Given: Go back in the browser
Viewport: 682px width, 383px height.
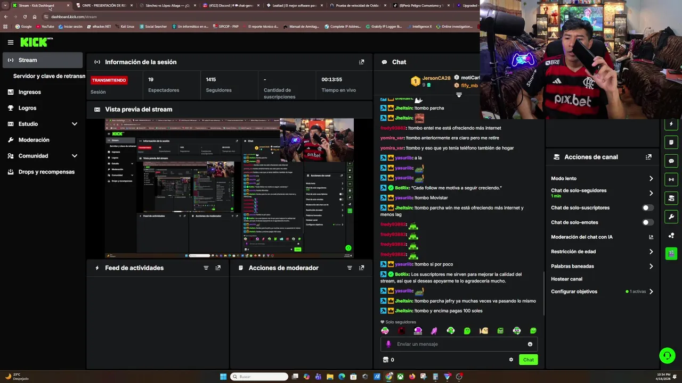Looking at the screenshot, I should point(5,16).
